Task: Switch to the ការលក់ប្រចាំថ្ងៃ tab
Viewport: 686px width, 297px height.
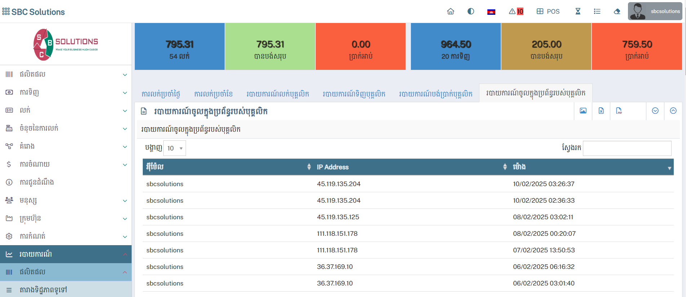Action: pyautogui.click(x=161, y=94)
